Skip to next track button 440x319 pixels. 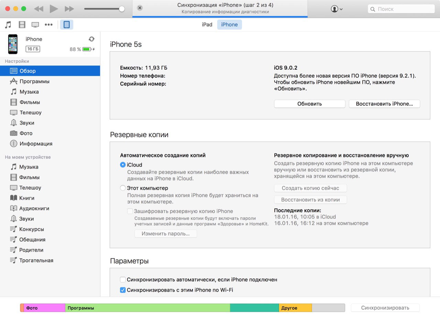69,9
